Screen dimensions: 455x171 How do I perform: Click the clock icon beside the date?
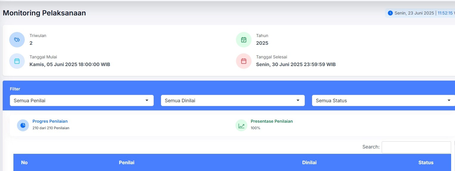(390, 13)
